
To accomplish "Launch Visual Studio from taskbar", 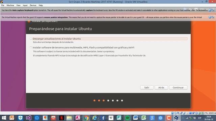I will 28,118.
